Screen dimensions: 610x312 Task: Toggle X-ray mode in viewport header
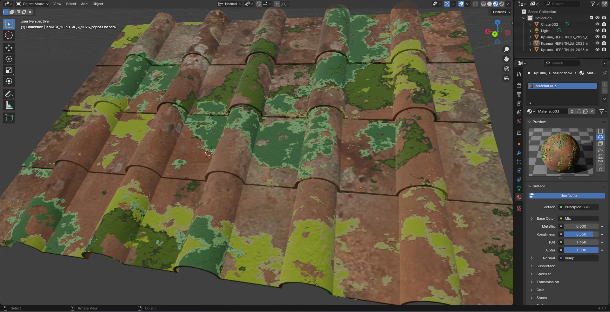pyautogui.click(x=475, y=4)
